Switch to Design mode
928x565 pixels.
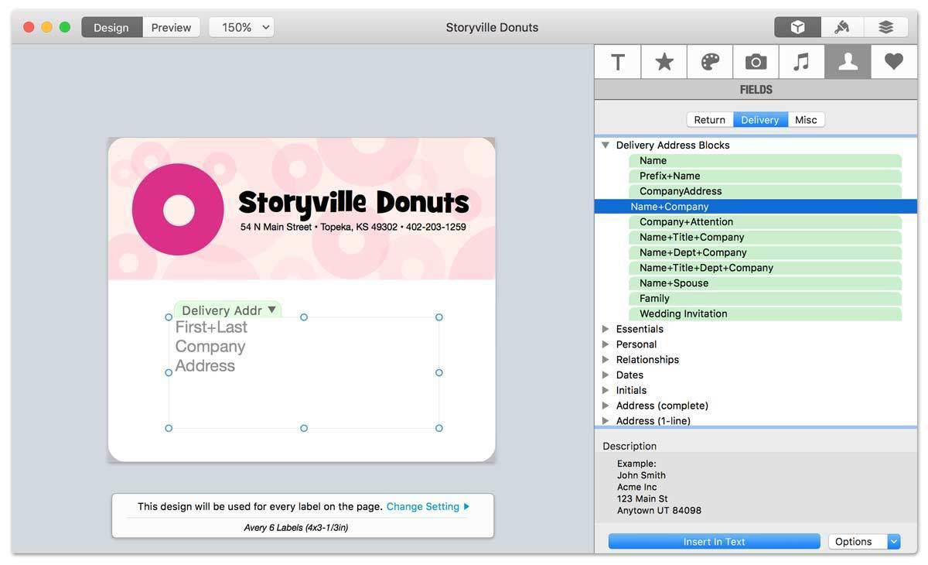click(111, 27)
